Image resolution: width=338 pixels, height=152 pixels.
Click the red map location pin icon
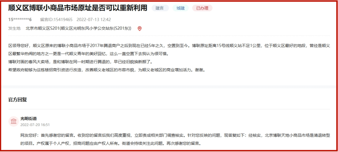[x=140, y=29]
